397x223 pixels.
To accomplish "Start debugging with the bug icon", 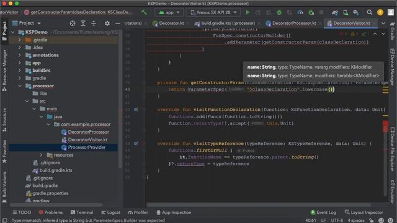I will coord(279,12).
